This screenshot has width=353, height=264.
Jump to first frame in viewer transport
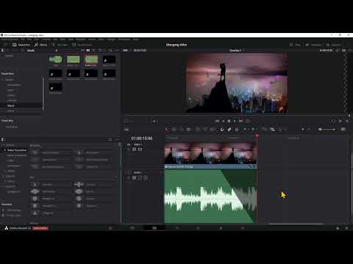click(217, 121)
